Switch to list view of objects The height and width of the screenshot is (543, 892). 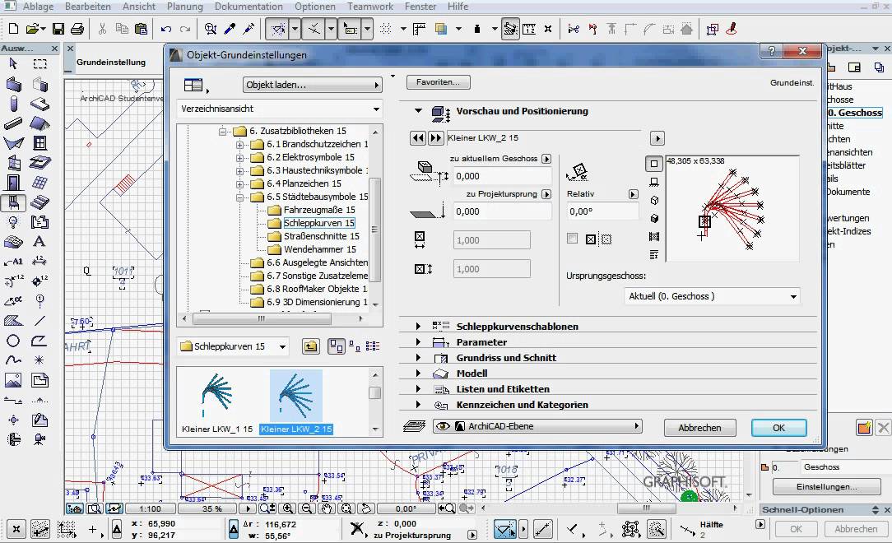coord(373,346)
